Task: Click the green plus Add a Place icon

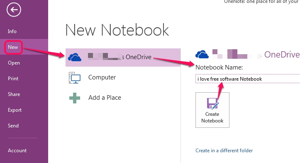Action: (x=75, y=98)
